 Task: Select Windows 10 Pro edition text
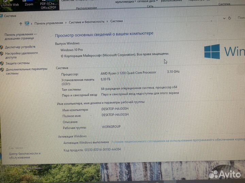71,50
